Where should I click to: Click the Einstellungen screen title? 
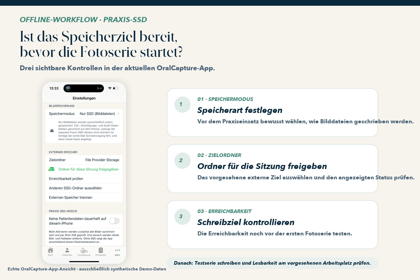pyautogui.click(x=84, y=98)
